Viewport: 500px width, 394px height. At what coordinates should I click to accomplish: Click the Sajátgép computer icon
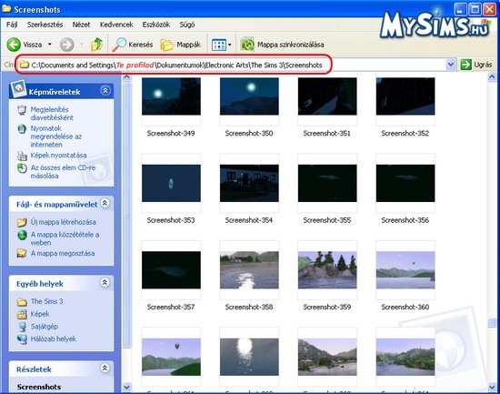click(22, 327)
